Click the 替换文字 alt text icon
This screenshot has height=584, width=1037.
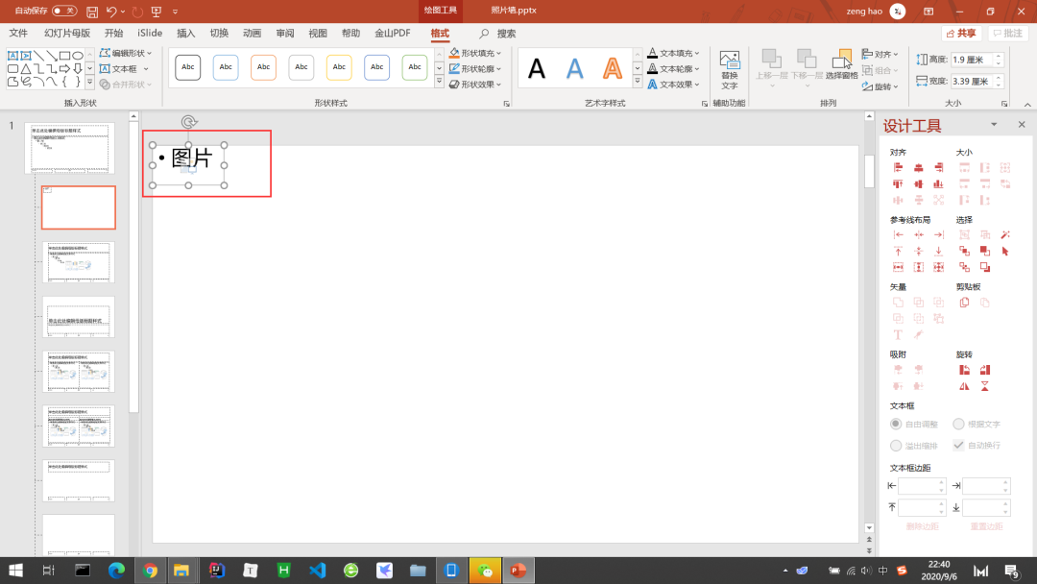coord(730,70)
